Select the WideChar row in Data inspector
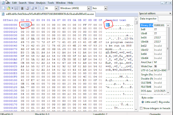This screenshot has height=115, width=173. [153, 66]
